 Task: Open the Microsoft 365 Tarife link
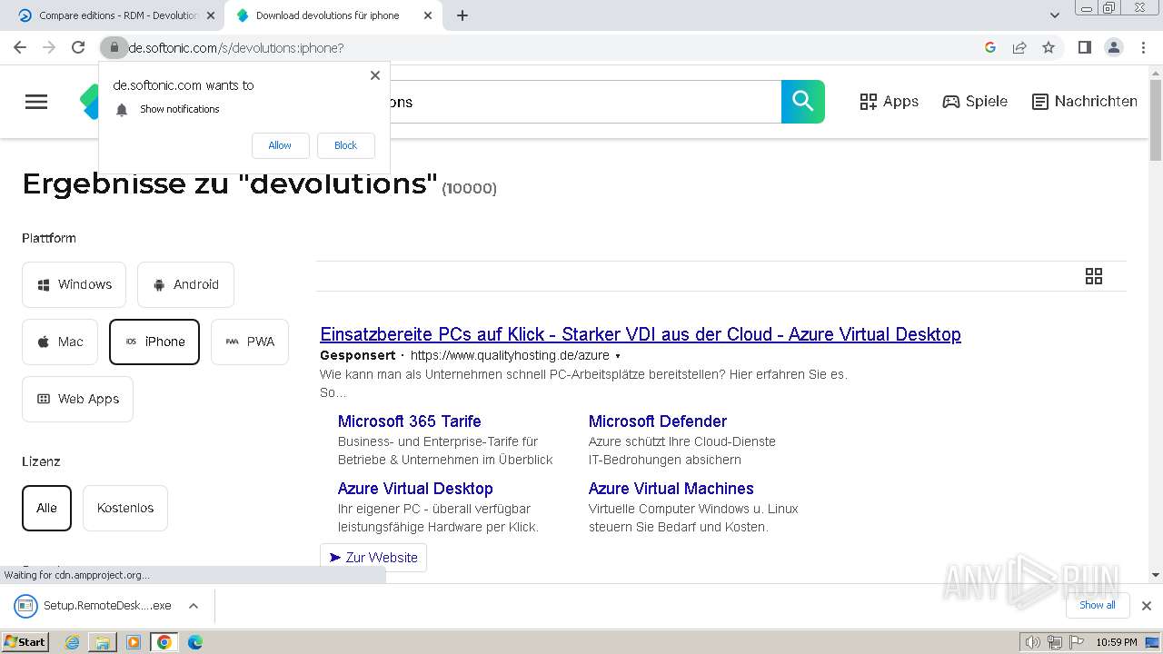tap(410, 421)
